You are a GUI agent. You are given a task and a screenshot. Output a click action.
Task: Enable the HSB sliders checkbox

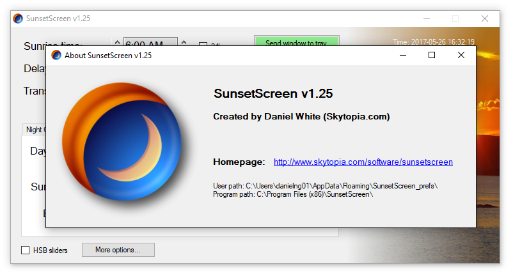coord(25,250)
